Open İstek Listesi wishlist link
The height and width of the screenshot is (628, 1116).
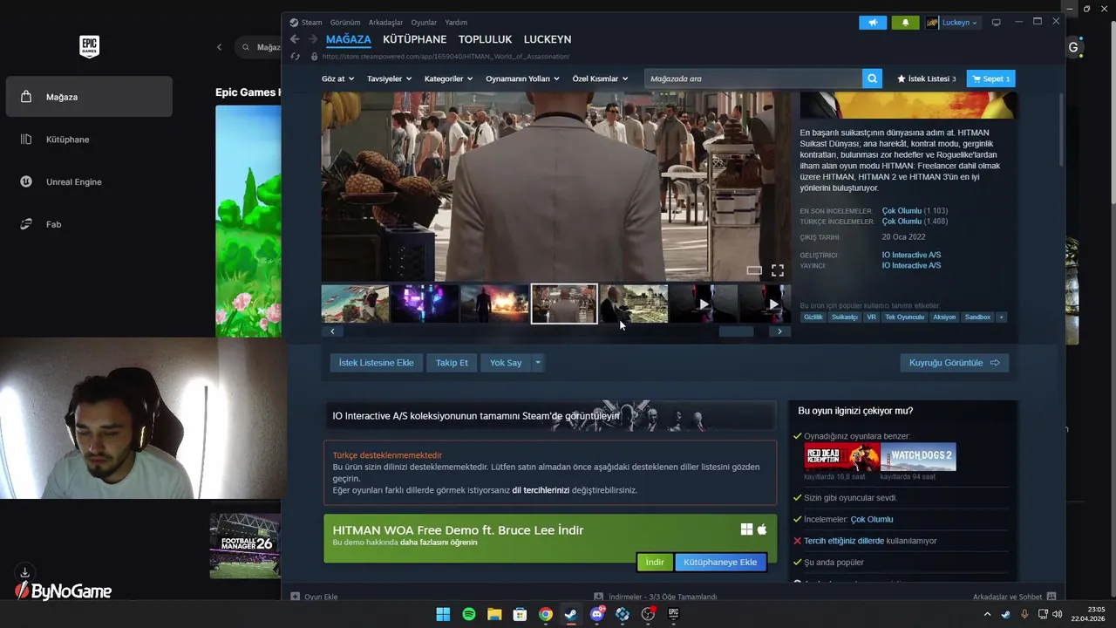[x=927, y=78]
